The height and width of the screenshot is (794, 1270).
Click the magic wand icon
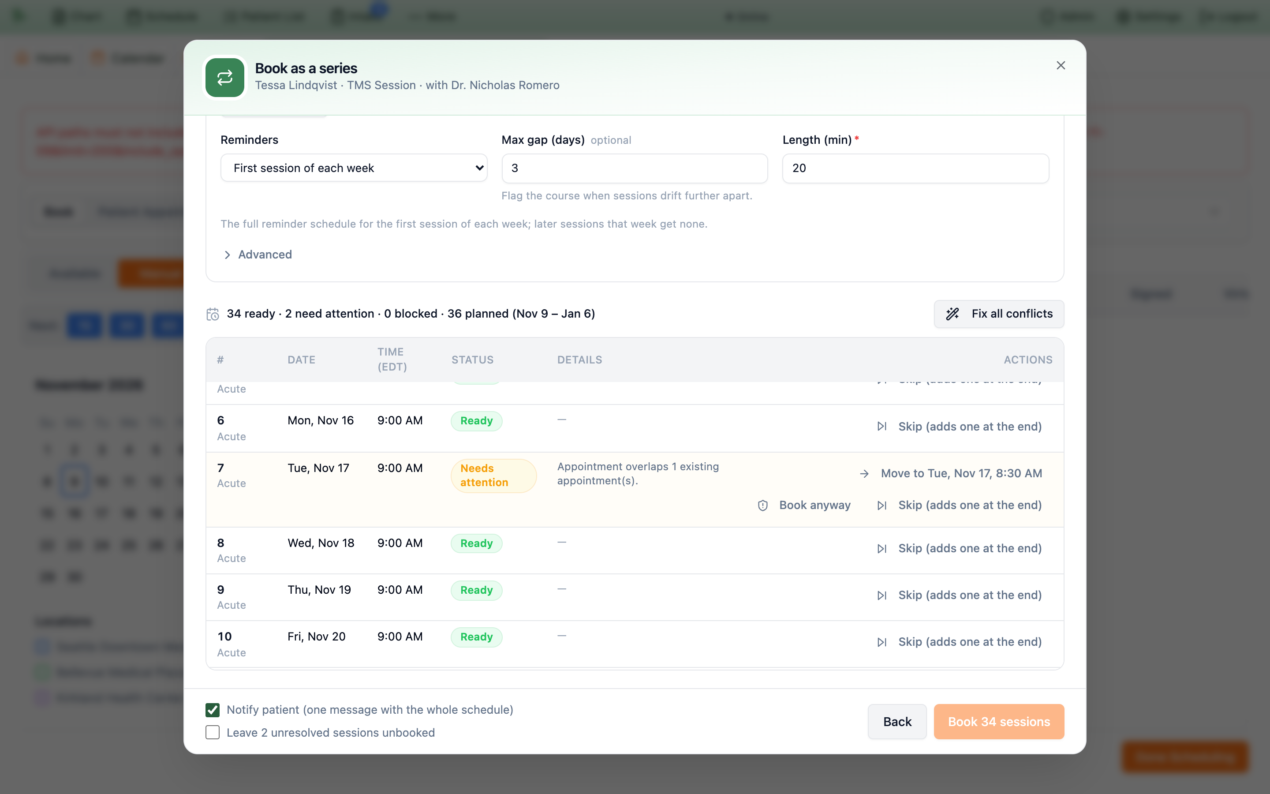click(x=952, y=314)
